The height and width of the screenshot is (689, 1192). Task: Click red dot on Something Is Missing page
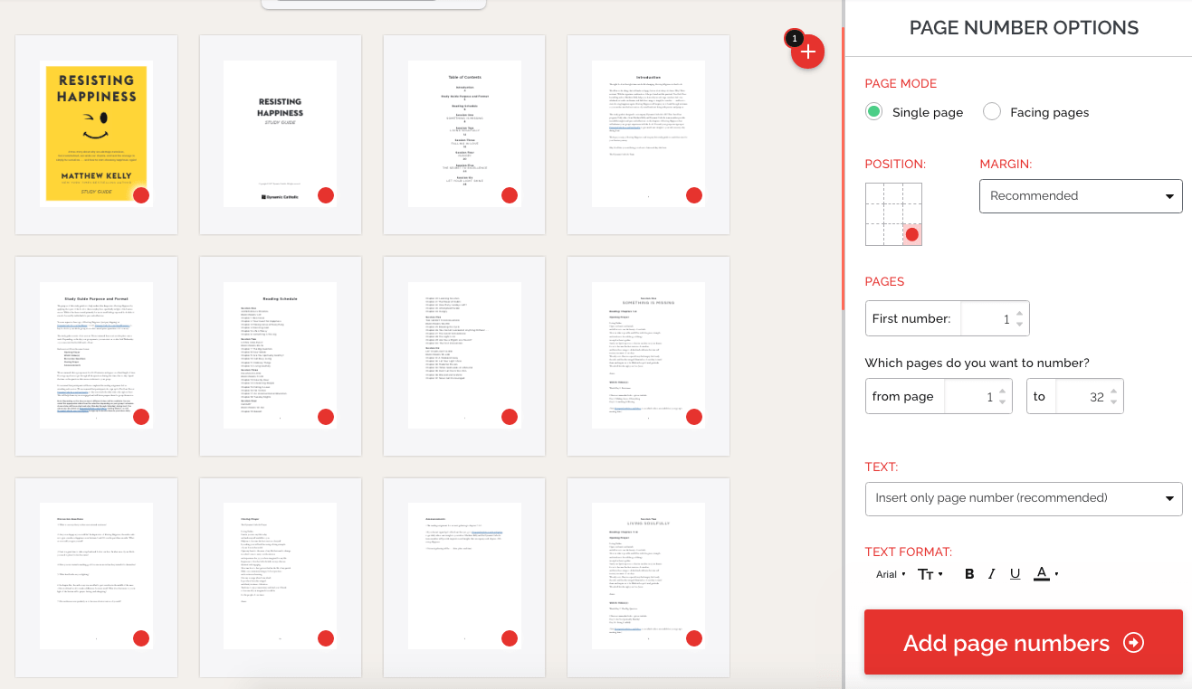tap(694, 417)
